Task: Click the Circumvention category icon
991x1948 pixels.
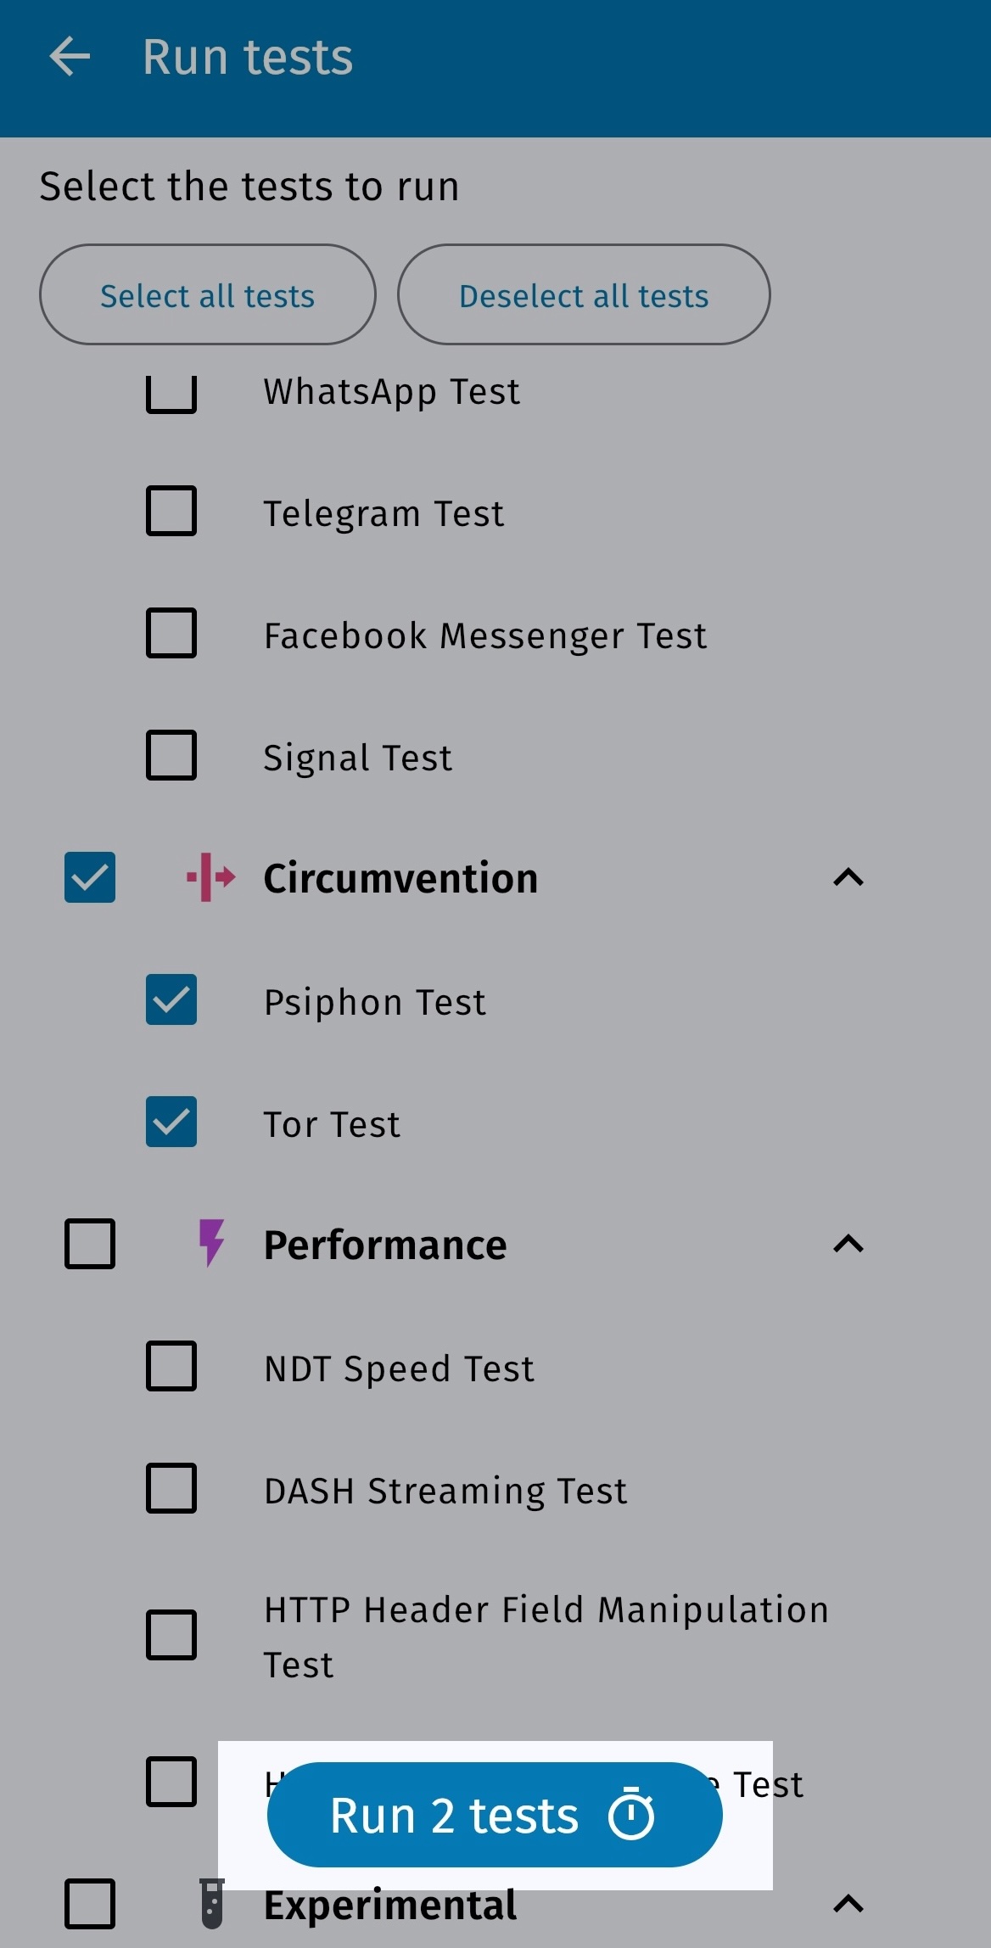Action: (210, 877)
